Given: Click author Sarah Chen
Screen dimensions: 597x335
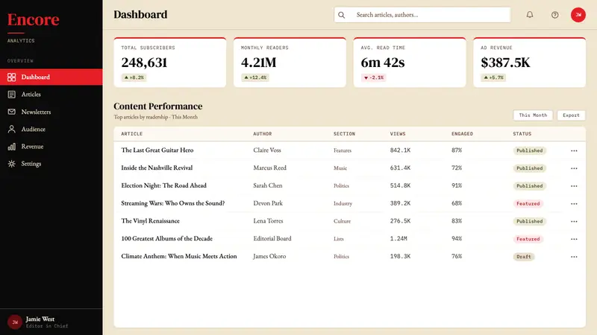Looking at the screenshot, I should 268,185.
